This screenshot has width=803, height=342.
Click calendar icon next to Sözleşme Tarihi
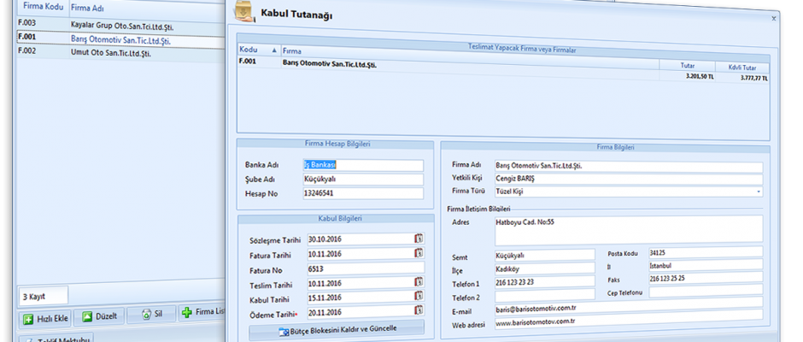tap(419, 239)
